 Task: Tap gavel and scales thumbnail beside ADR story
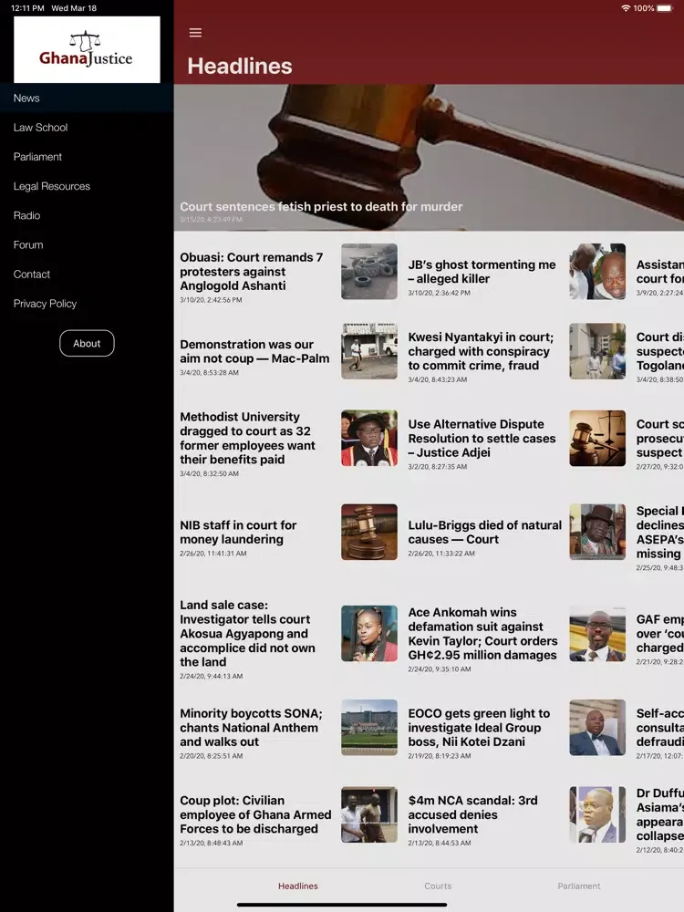tap(597, 438)
